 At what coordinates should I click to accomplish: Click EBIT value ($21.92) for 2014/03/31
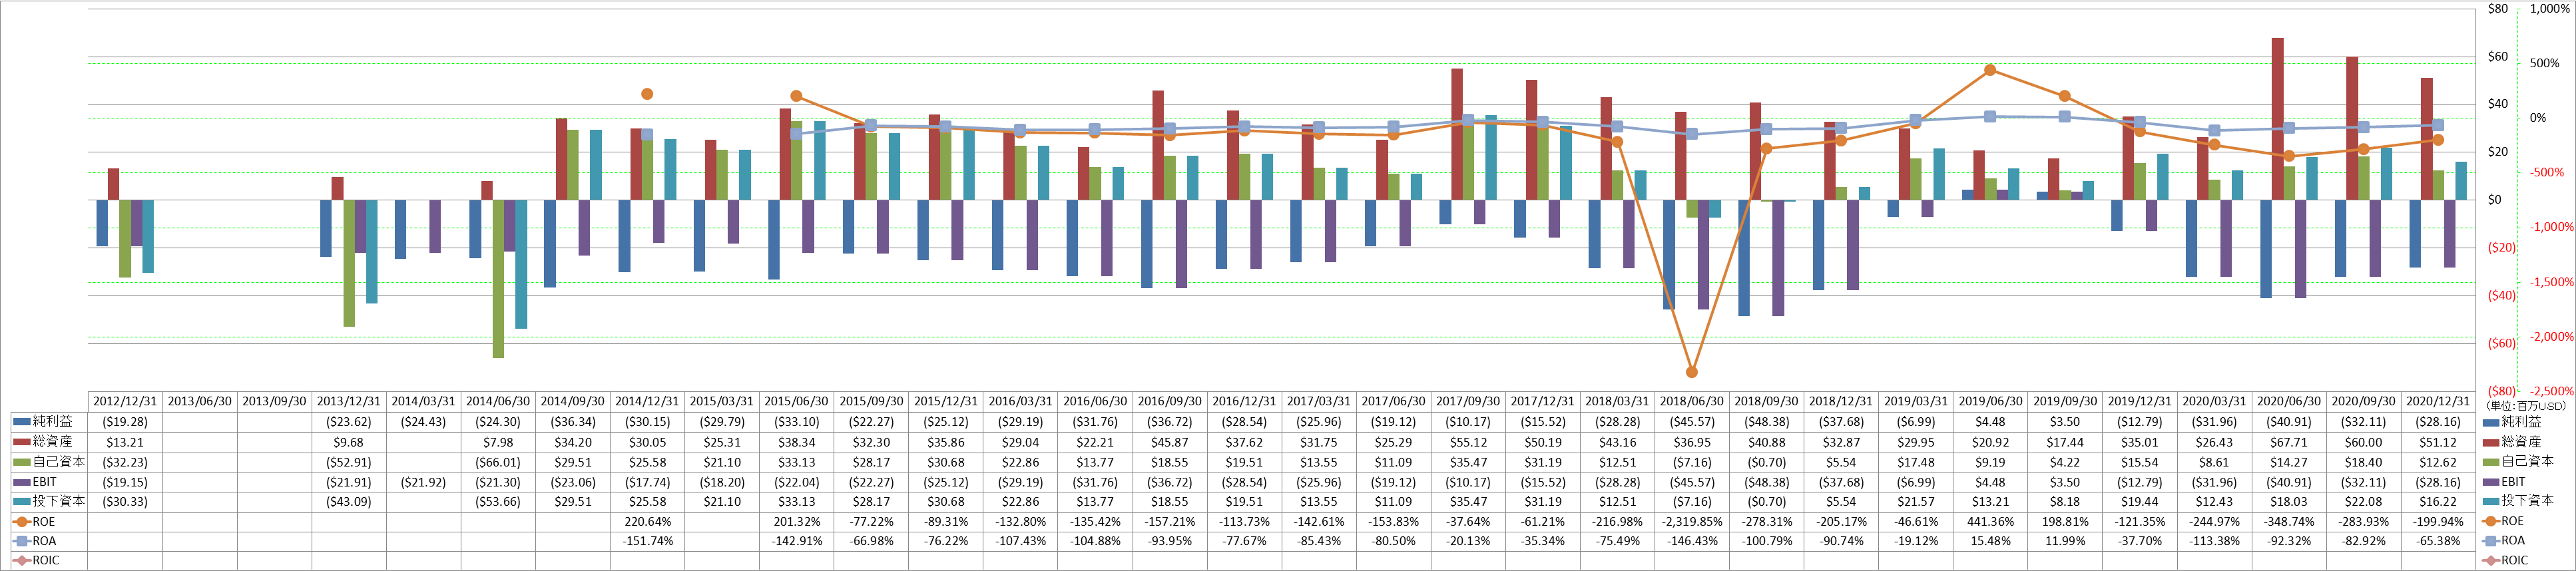(x=424, y=482)
